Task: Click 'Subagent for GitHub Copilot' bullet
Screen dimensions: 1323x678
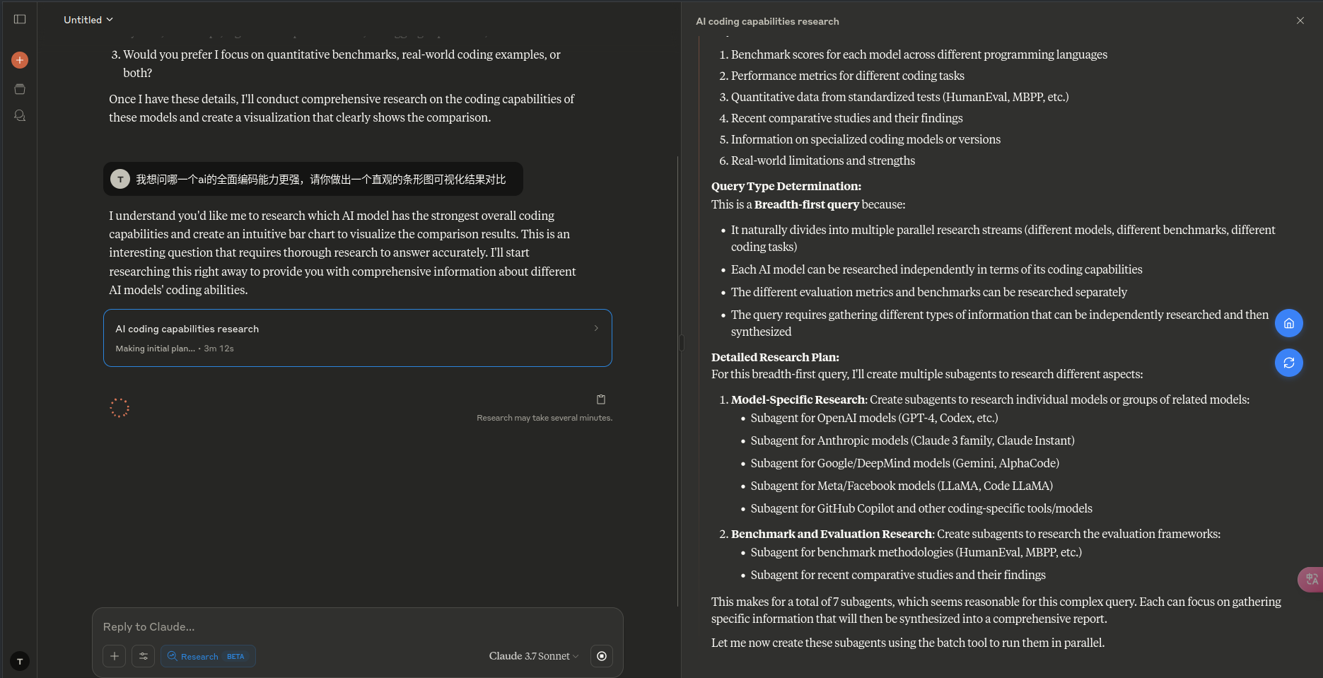Action: pos(921,508)
